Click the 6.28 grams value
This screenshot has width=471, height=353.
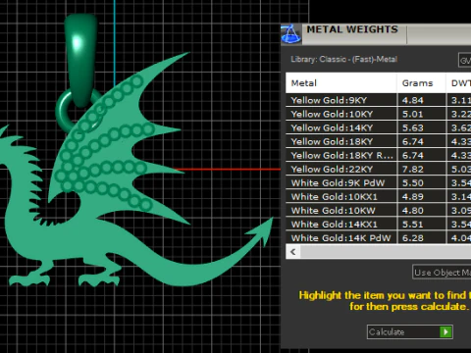tap(413, 238)
